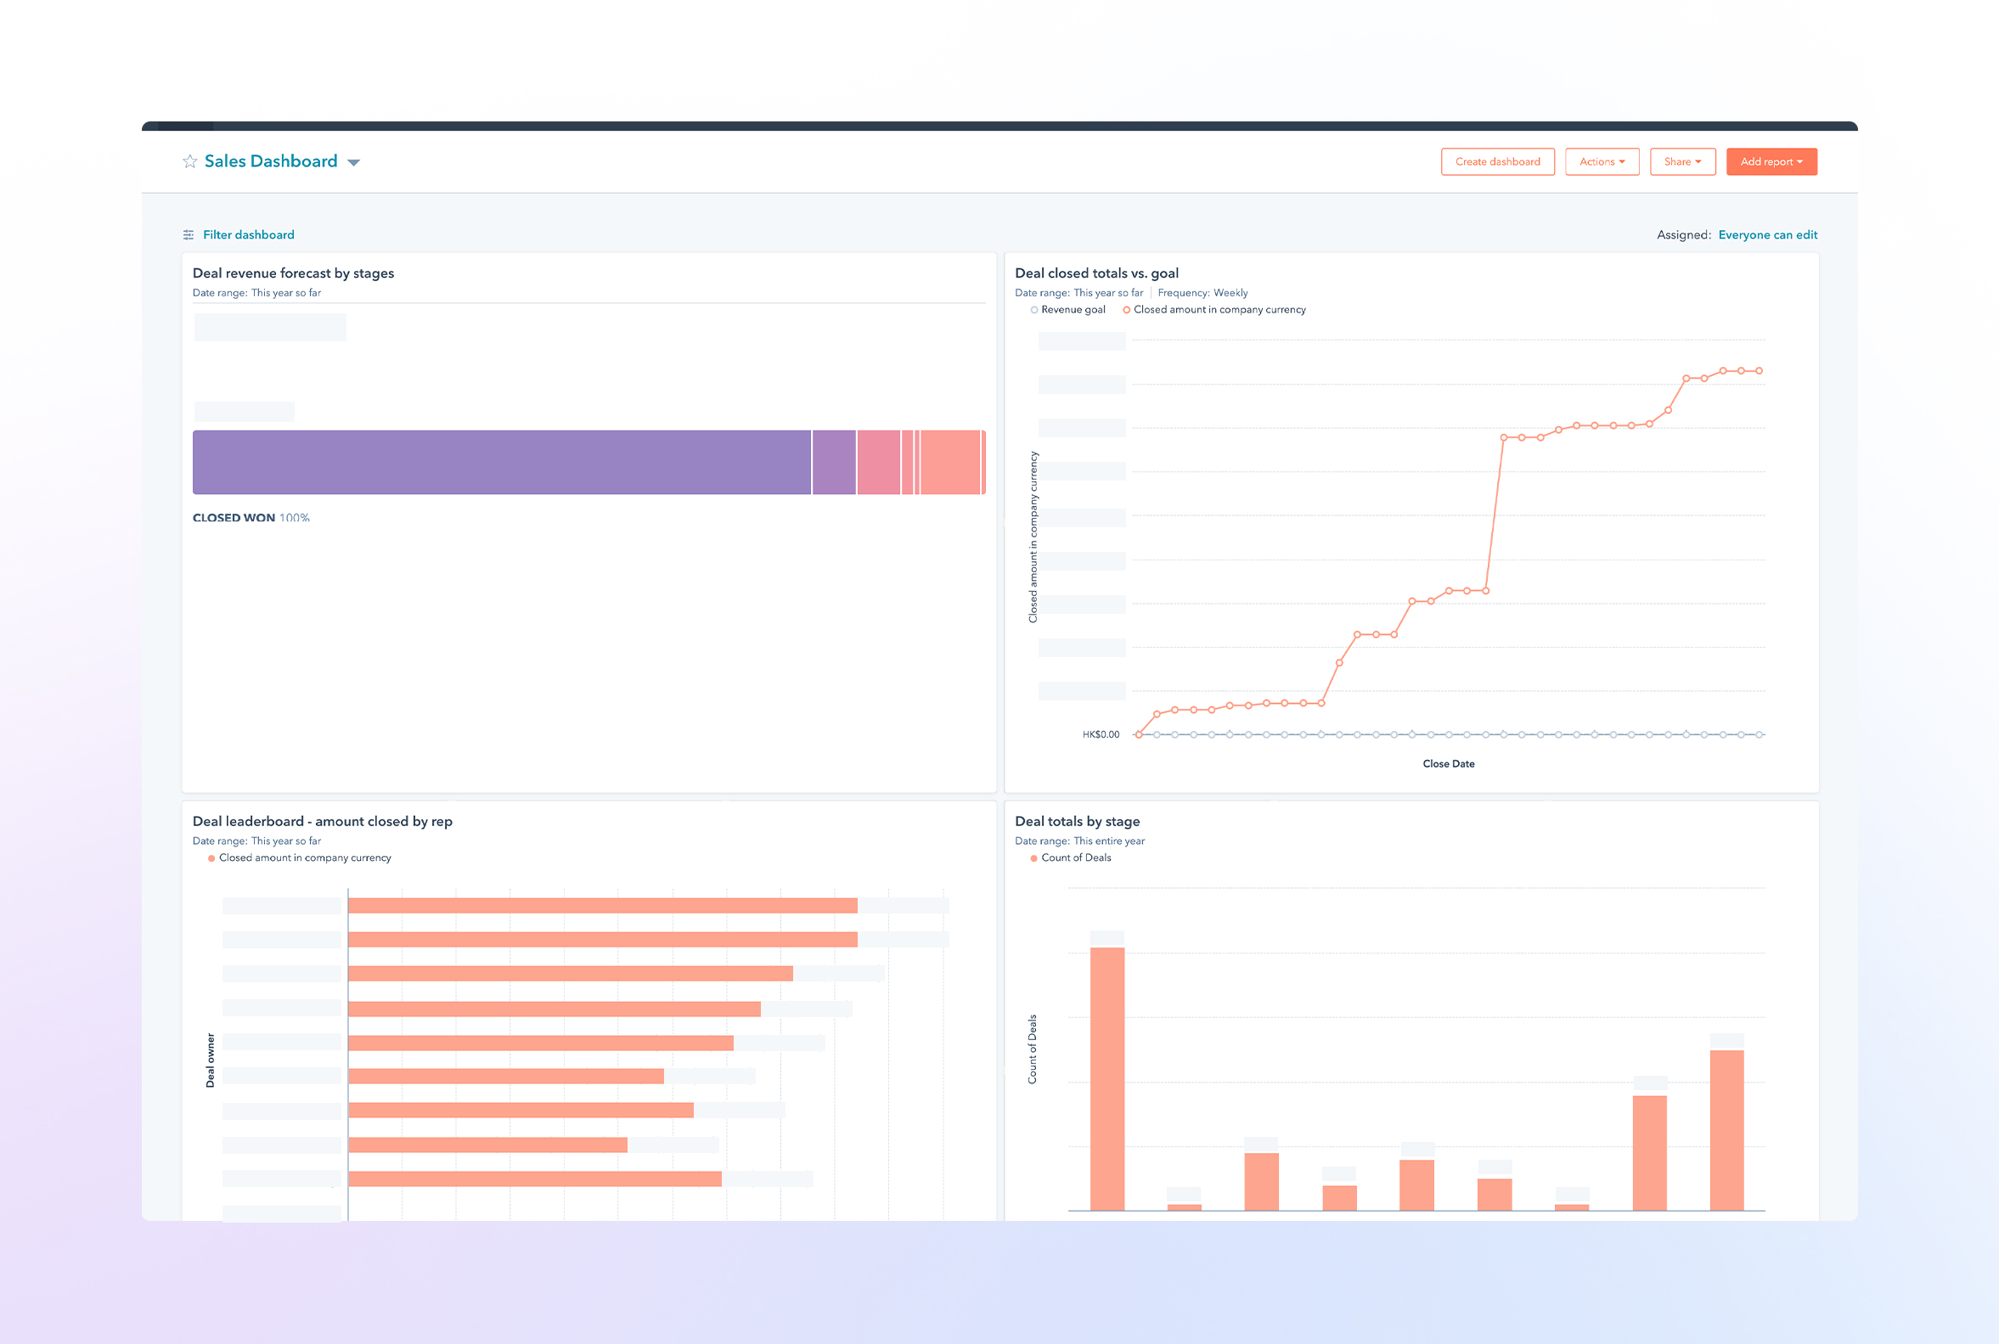Viewport: 1999px width, 1344px height.
Task: Open the Sales Dashboard name dropdown
Action: [354, 161]
